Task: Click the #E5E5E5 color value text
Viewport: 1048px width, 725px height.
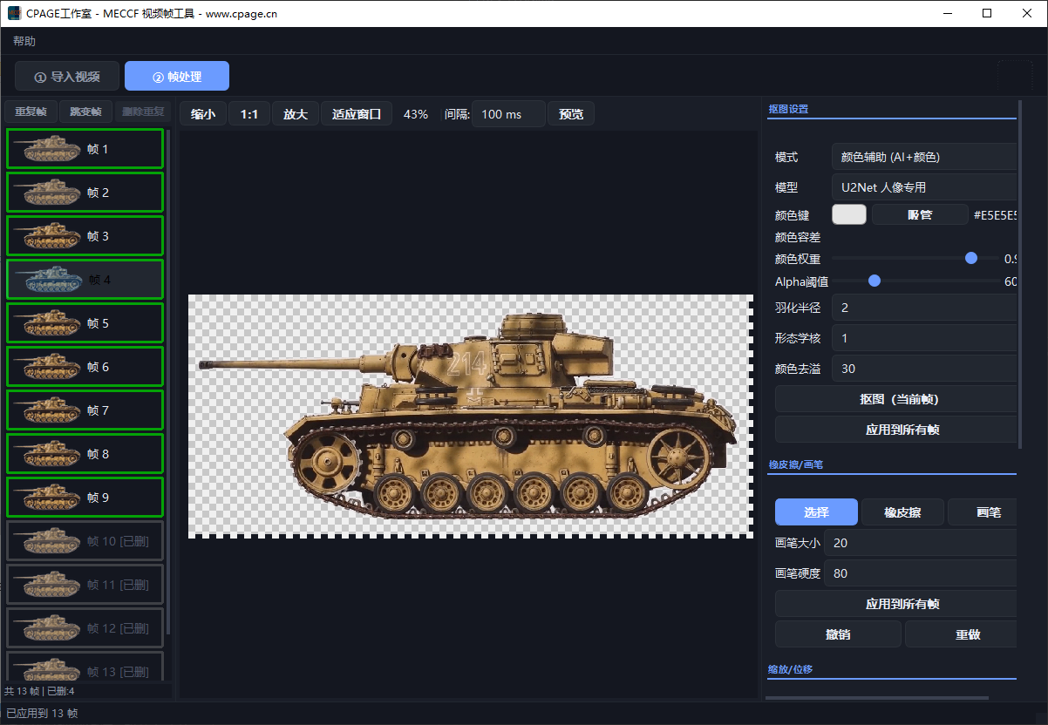Action: click(995, 214)
